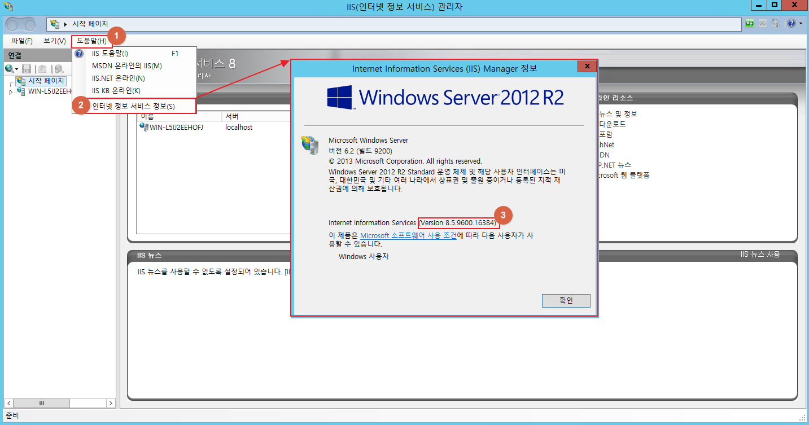Screen dimensions: 809x425
Task: Click 확인 button in the IIS Manager dialog
Action: [x=566, y=300]
